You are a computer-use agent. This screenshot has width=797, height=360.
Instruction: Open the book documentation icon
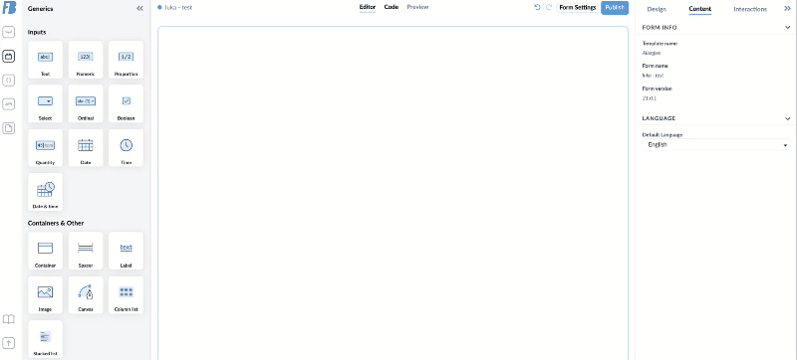click(x=9, y=319)
